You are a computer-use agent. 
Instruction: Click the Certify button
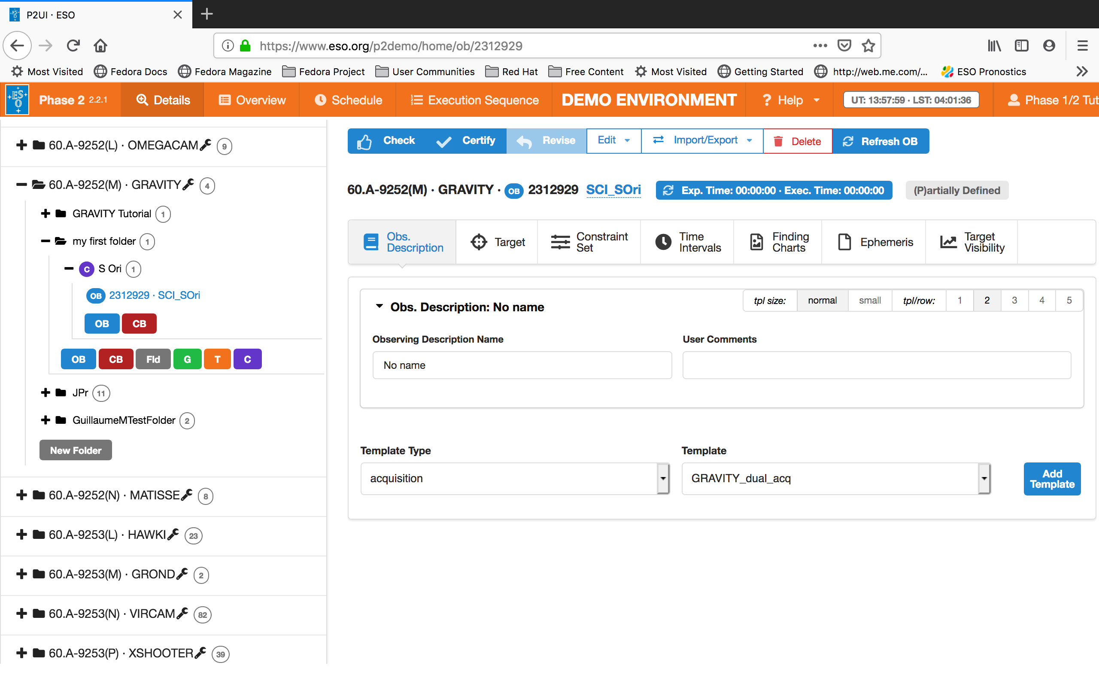pyautogui.click(x=466, y=141)
